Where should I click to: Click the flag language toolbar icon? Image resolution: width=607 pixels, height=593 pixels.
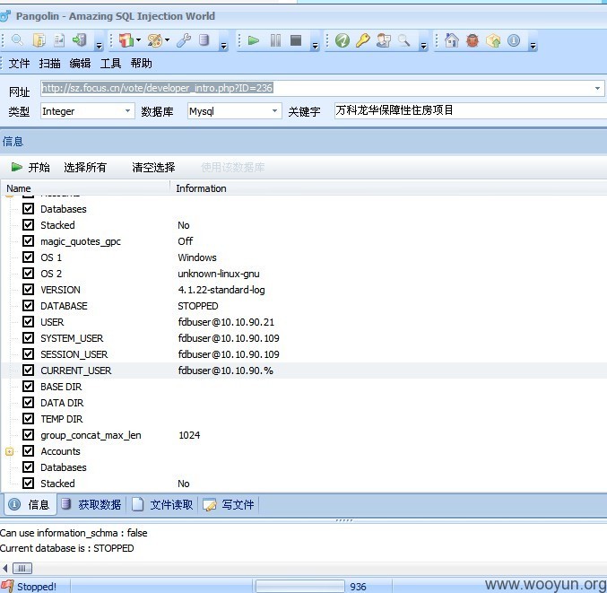[126, 40]
